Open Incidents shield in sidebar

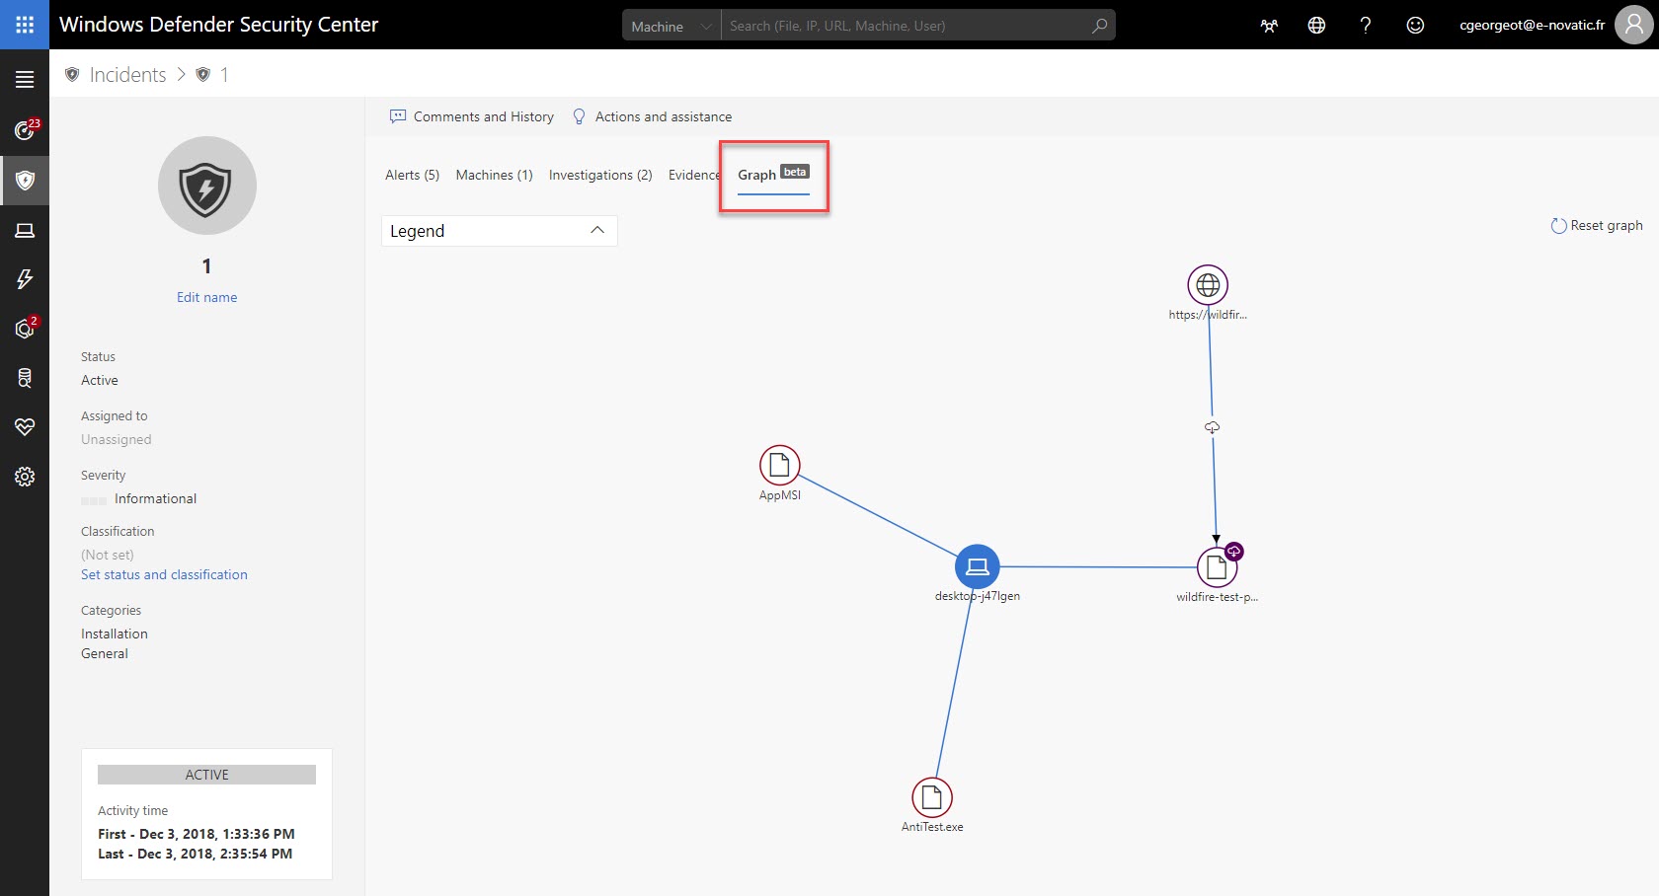coord(25,181)
